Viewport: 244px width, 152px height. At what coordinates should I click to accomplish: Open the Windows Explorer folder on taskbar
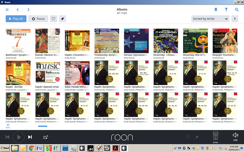(15, 148)
